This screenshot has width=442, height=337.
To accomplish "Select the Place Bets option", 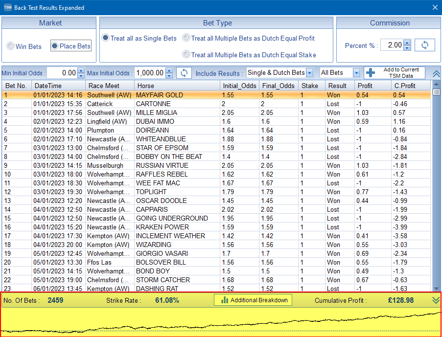I will 55,46.
